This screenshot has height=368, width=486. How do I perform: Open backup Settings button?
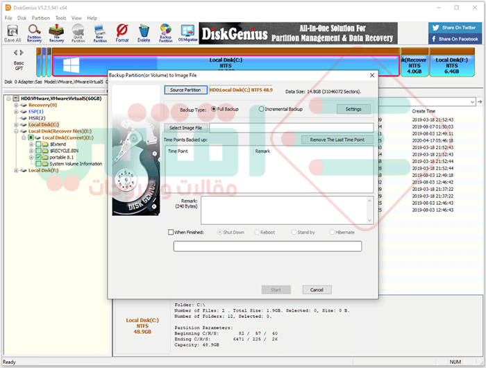[x=353, y=109]
